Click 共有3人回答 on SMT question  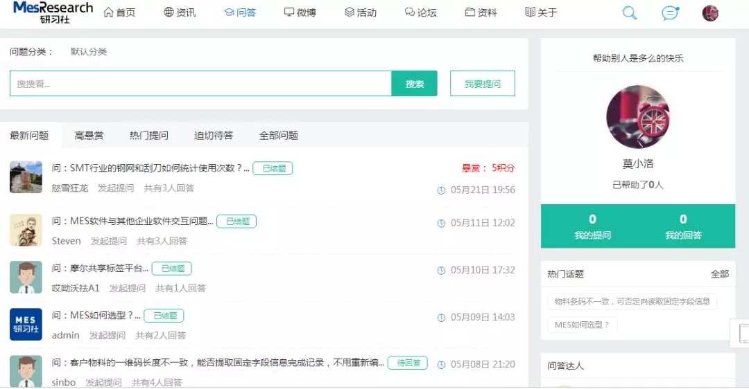pos(169,188)
